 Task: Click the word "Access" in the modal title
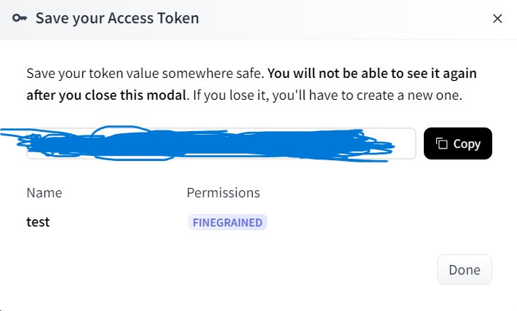pos(130,18)
